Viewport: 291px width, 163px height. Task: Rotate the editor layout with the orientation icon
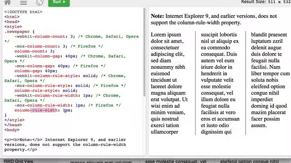pyautogui.click(x=40, y=2)
